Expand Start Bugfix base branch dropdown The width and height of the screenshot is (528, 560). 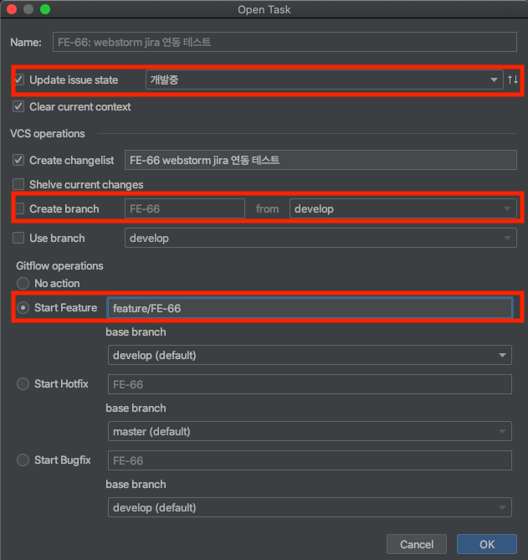[310, 507]
